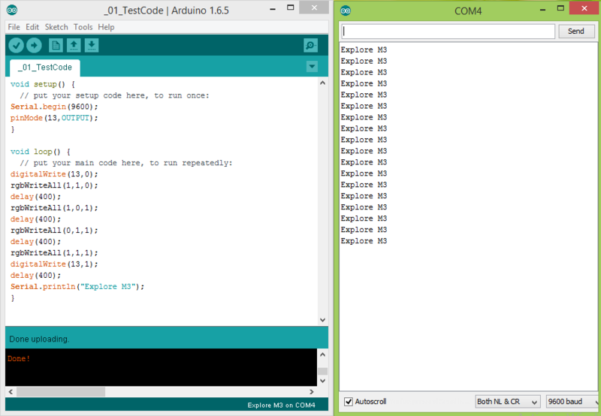Open the Edit menu
The image size is (601, 416).
tap(32, 27)
